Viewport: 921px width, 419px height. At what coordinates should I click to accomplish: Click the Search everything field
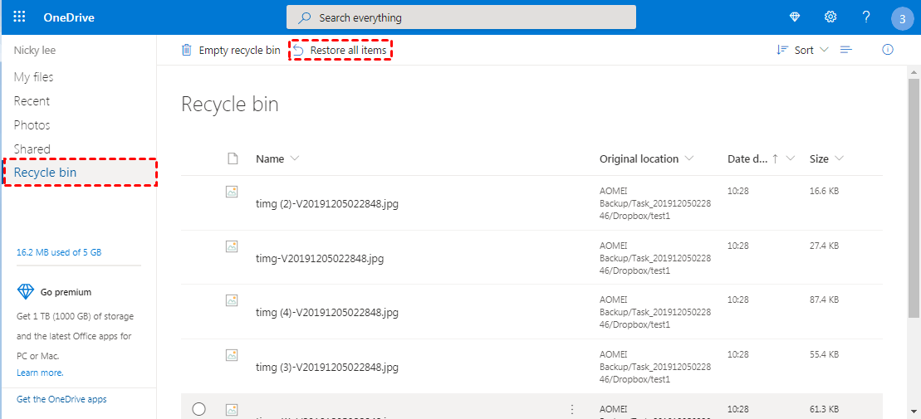(461, 17)
